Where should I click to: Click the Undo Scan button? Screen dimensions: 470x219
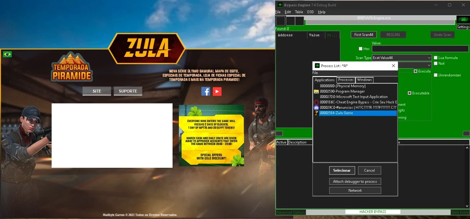(442, 34)
